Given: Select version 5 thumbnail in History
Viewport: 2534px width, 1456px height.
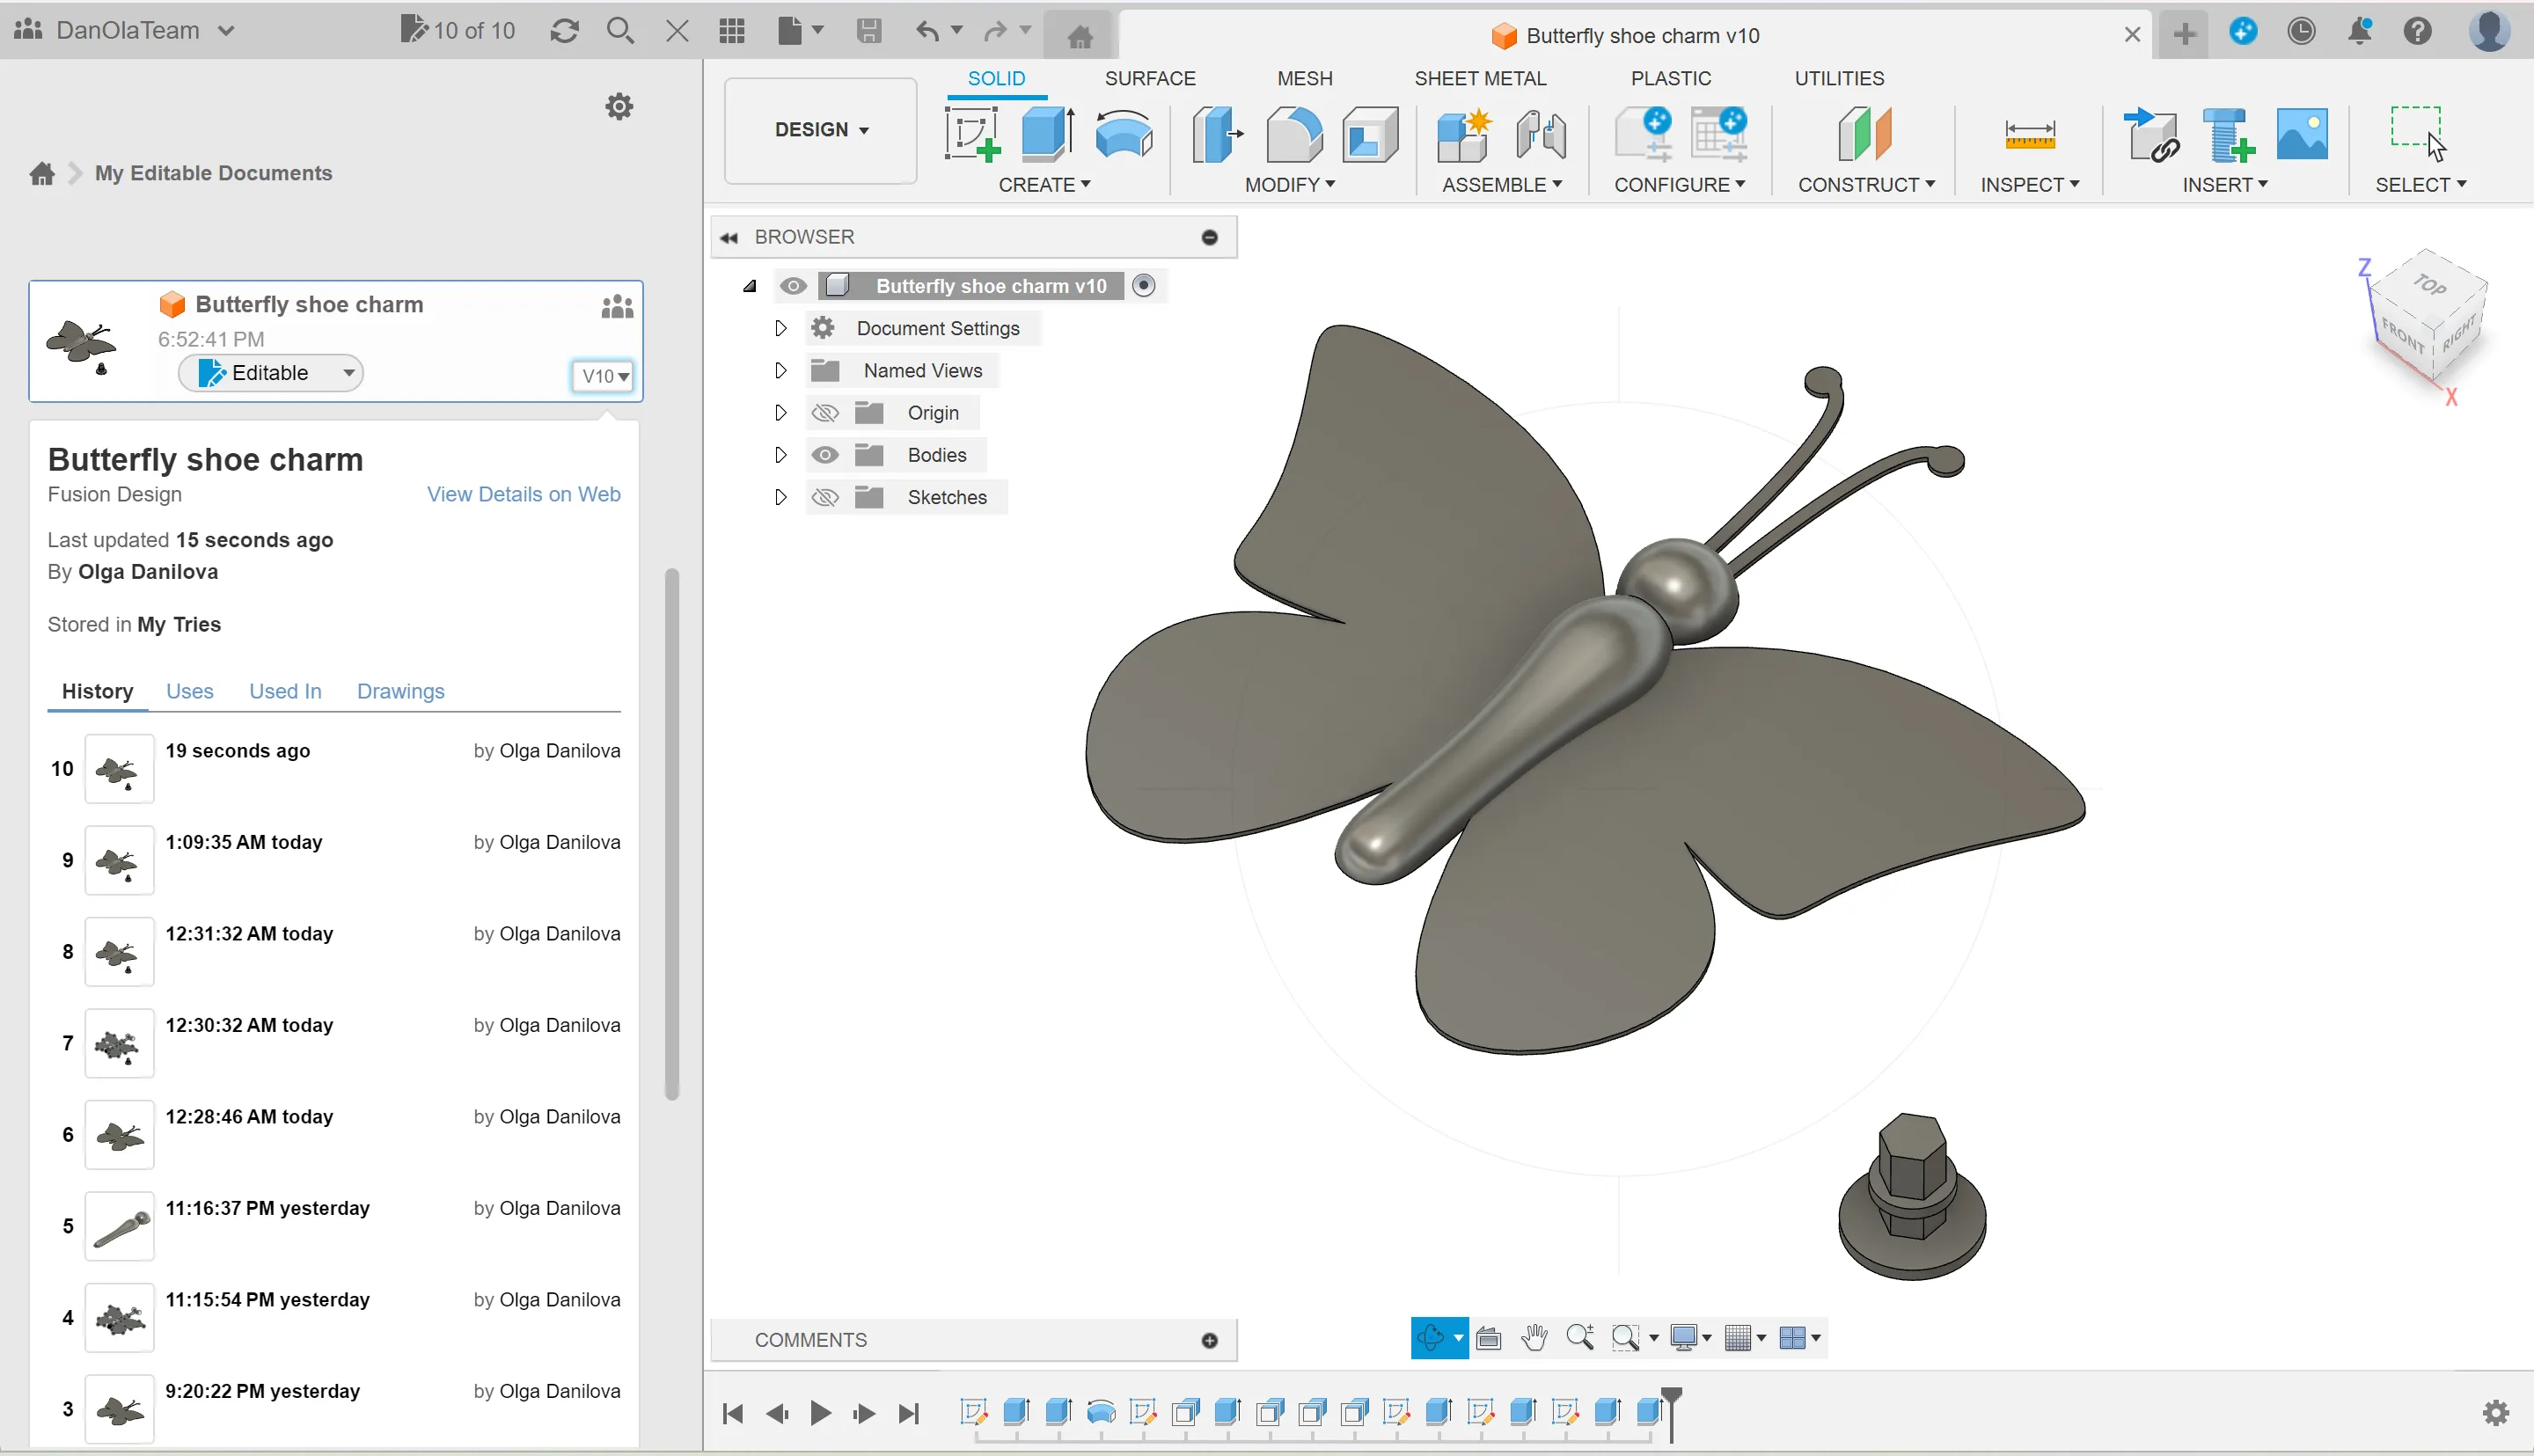Looking at the screenshot, I should (x=119, y=1226).
